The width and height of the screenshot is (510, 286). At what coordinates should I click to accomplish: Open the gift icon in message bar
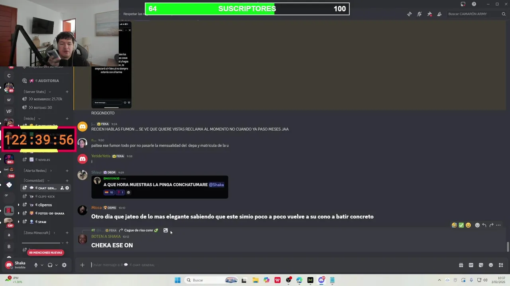tap(461, 265)
